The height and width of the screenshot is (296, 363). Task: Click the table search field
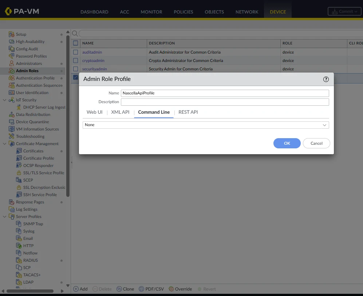(221, 34)
